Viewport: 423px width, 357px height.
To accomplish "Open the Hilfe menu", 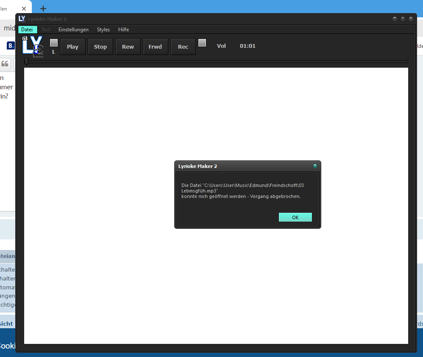I will pyautogui.click(x=124, y=30).
